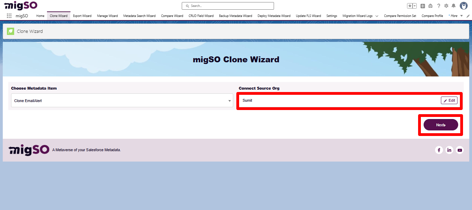Open the favorites list dropdown arrow
This screenshot has width=472, height=210.
pyautogui.click(x=415, y=6)
